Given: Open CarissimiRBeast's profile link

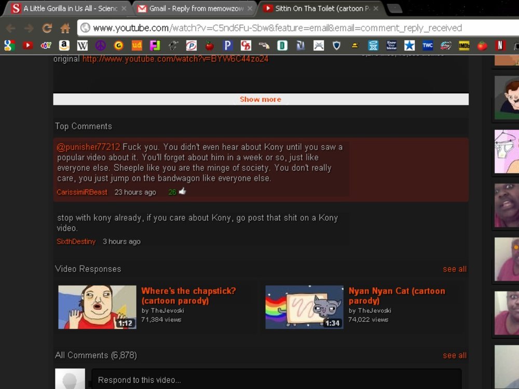Looking at the screenshot, I should click(82, 192).
